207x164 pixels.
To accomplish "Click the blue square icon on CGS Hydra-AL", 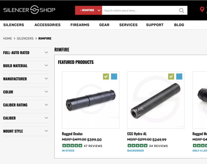I will [x=179, y=77].
